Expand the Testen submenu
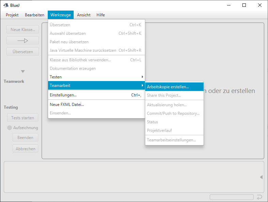 (x=96, y=77)
